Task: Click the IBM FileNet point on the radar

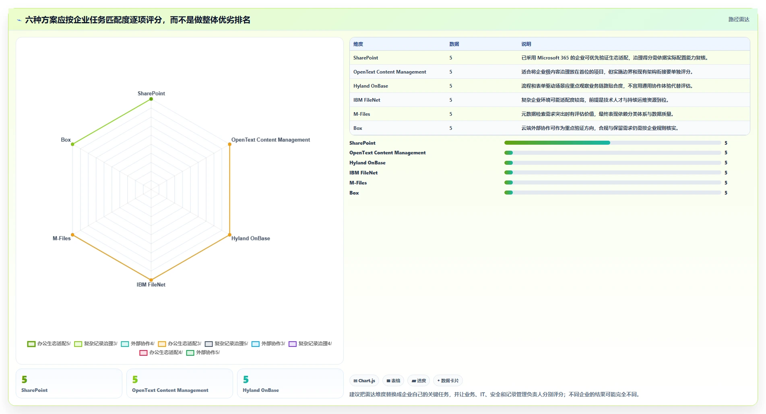Action: [151, 280]
